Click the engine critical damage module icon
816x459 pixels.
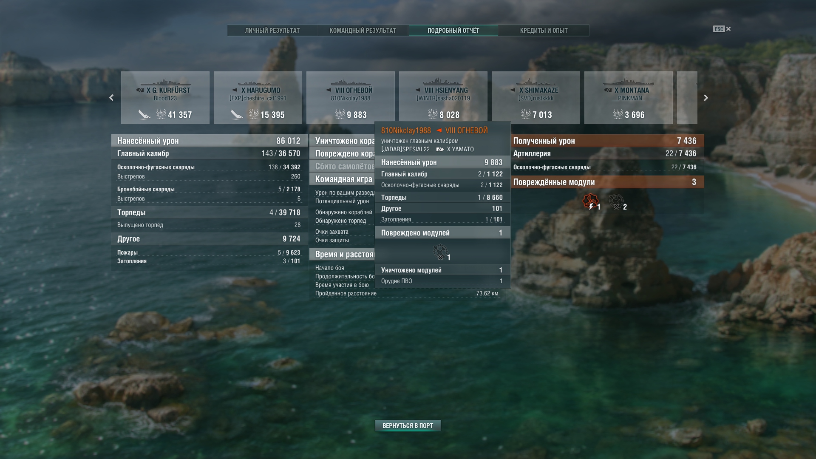[590, 202]
